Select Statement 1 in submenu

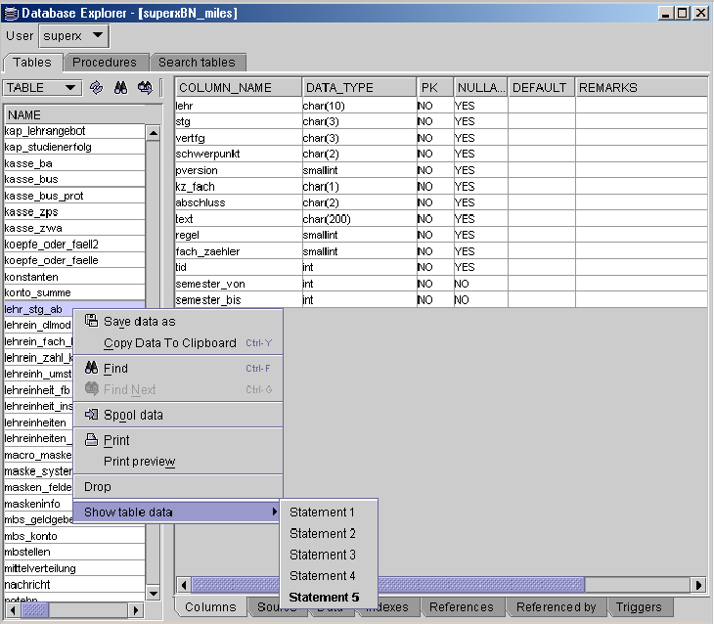click(329, 512)
